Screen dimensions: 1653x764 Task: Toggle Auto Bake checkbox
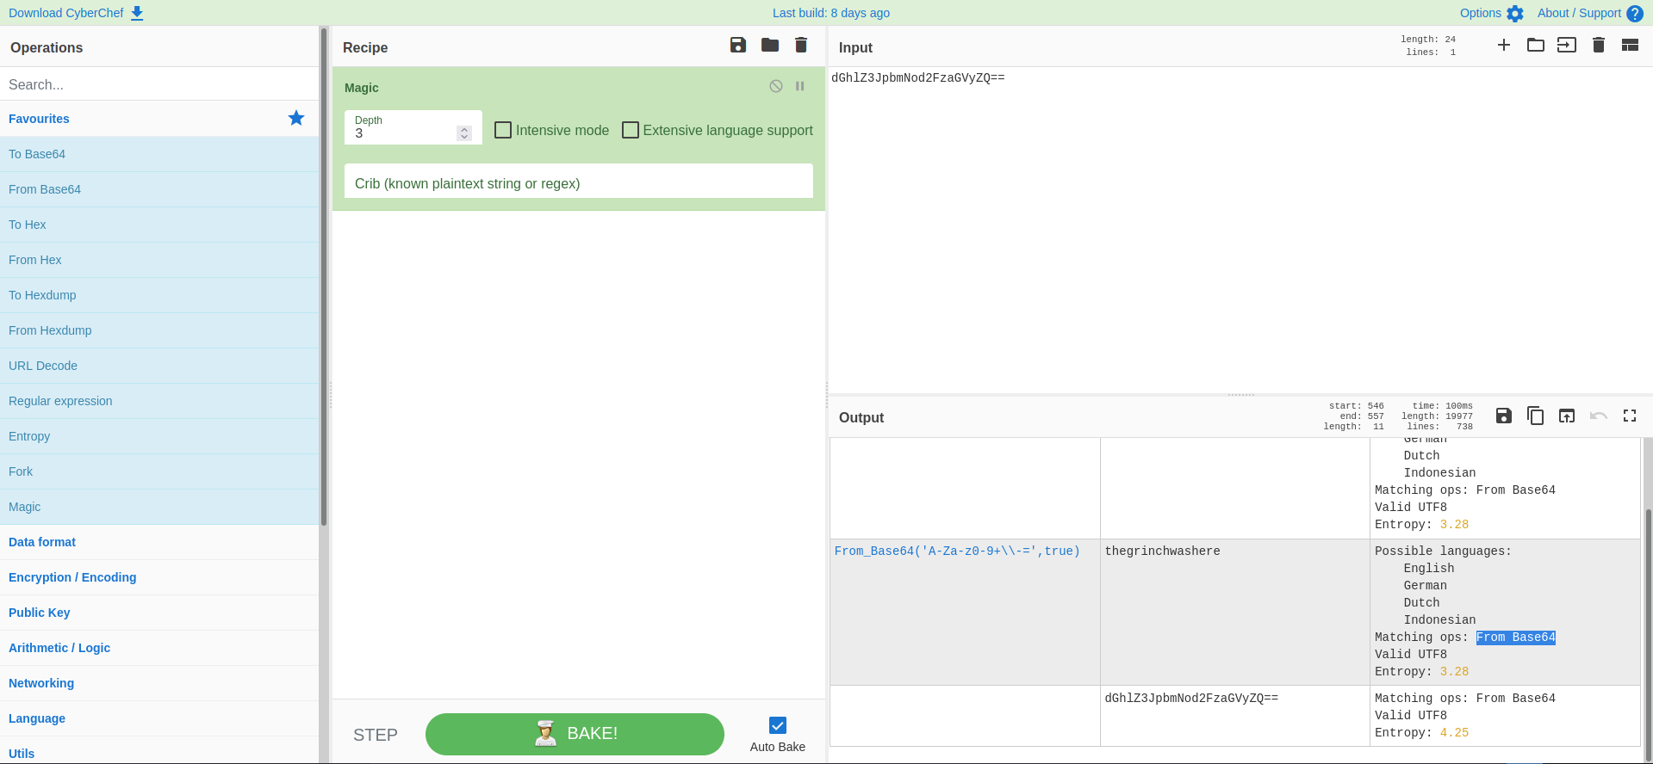point(777,725)
